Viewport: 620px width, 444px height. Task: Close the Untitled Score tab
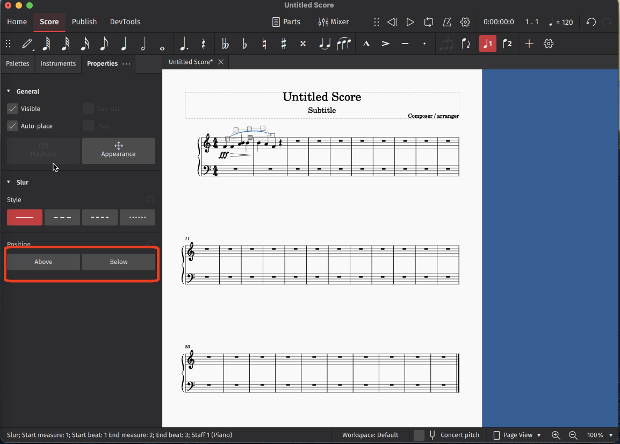click(220, 61)
